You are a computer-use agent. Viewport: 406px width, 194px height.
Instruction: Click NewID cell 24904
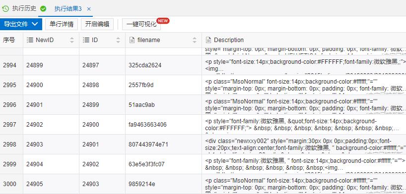pos(51,164)
